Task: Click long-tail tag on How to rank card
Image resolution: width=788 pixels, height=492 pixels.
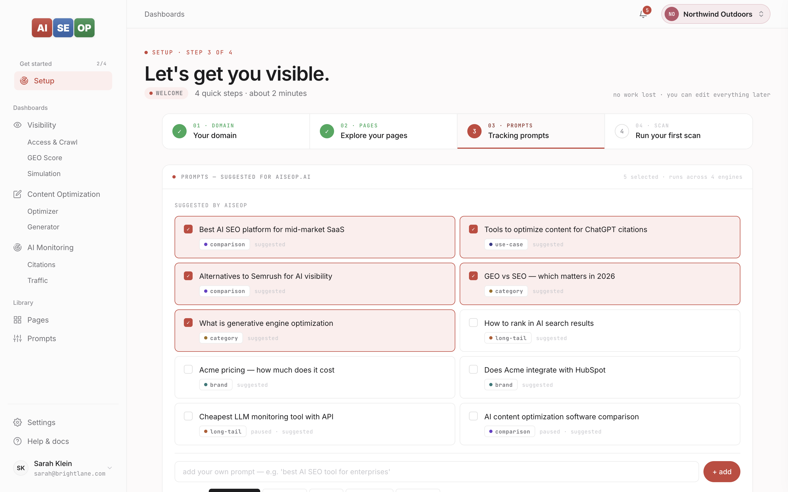Action: (508, 338)
